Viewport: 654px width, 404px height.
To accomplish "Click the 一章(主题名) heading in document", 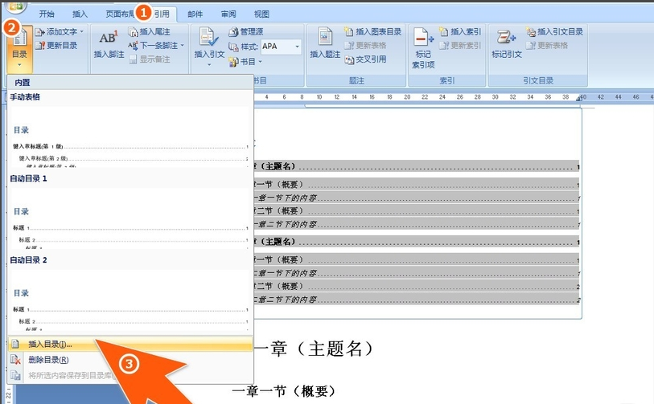I will click(314, 349).
